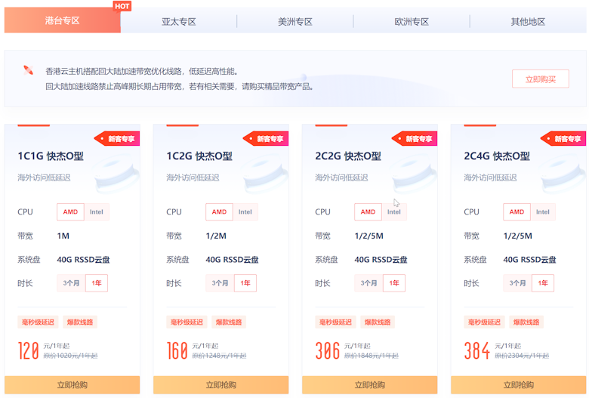Open the 欧洲专区 region tab

click(x=412, y=22)
